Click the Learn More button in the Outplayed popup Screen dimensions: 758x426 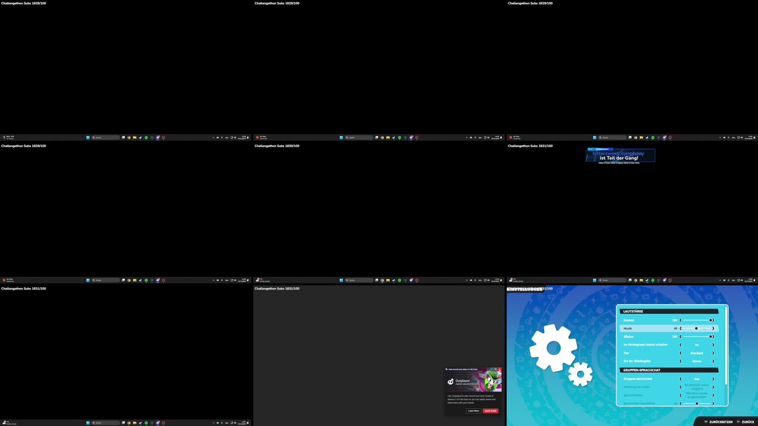click(x=473, y=411)
